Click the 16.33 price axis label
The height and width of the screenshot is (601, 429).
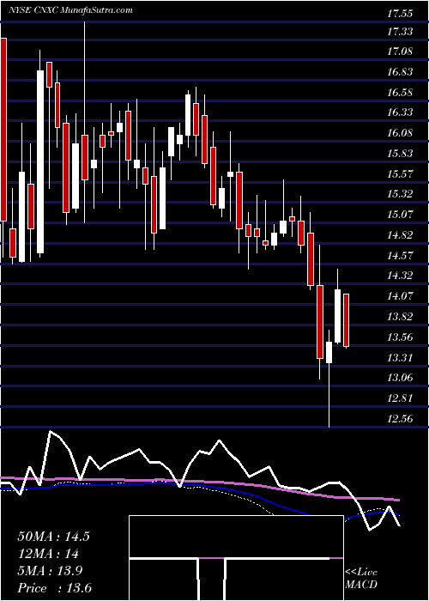coord(400,112)
